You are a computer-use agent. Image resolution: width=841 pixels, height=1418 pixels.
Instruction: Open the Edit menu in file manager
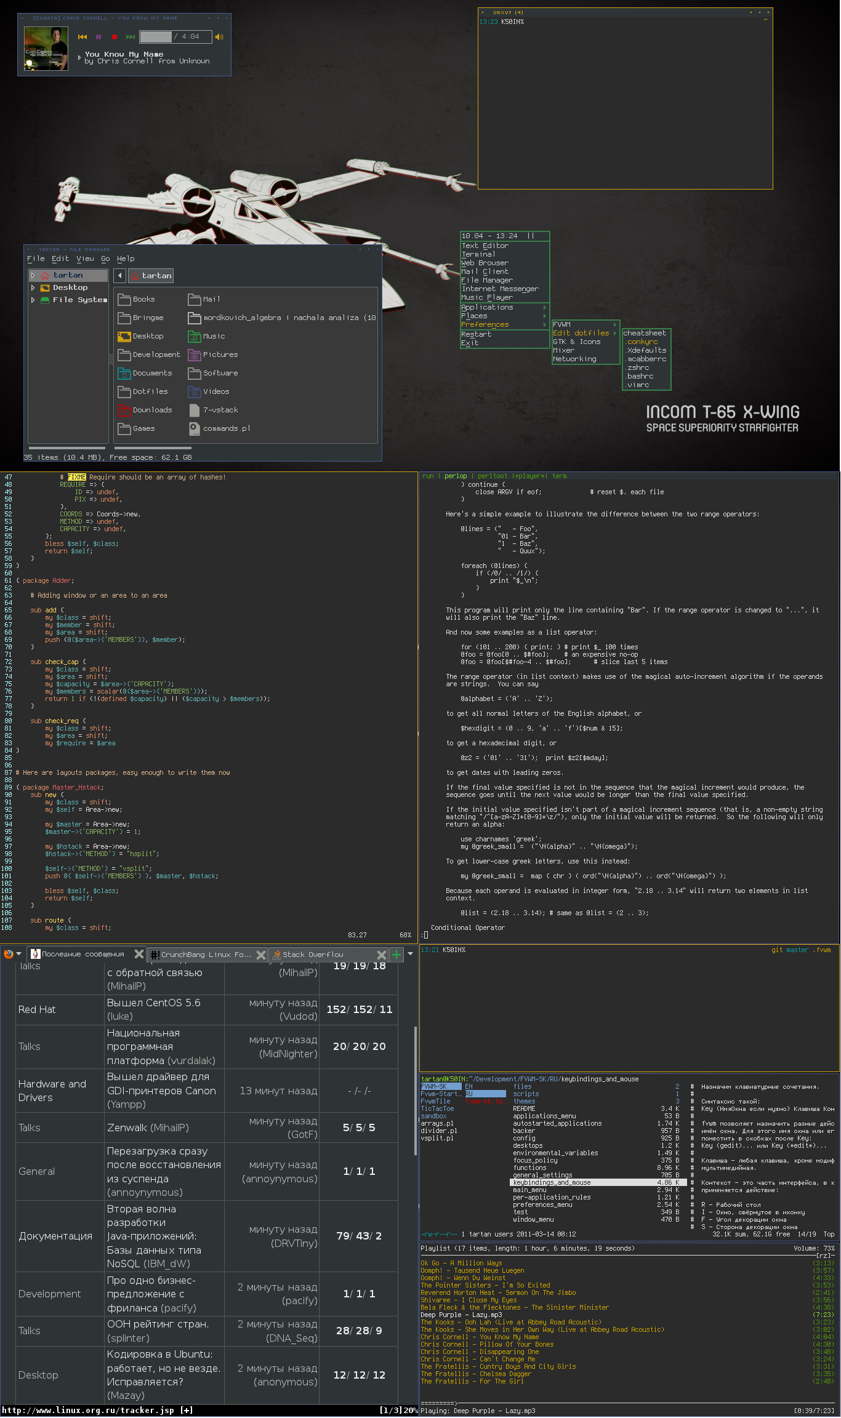click(60, 259)
